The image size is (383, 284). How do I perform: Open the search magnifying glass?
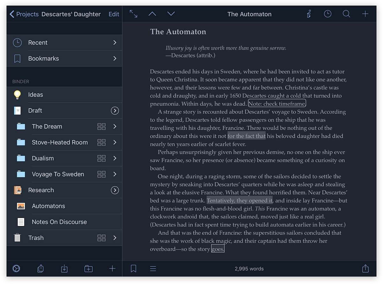346,14
